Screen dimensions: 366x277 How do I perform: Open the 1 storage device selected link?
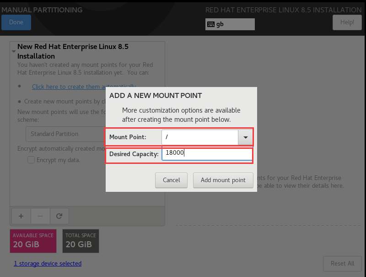[47, 263]
